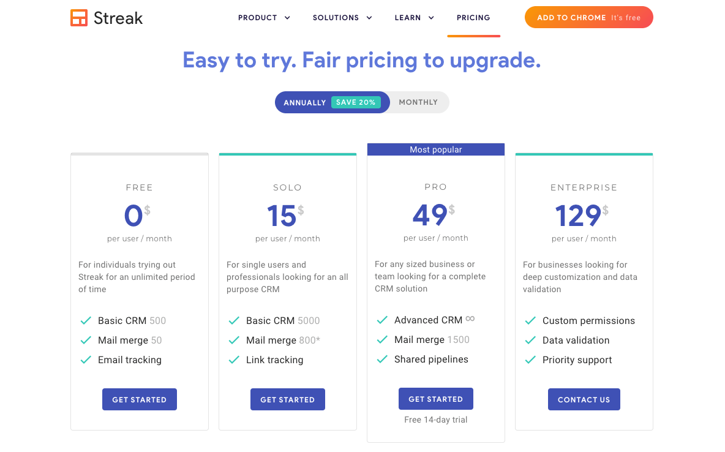725x452 pixels.
Task: Click the checkmark next to Priority support
Action: 530,360
